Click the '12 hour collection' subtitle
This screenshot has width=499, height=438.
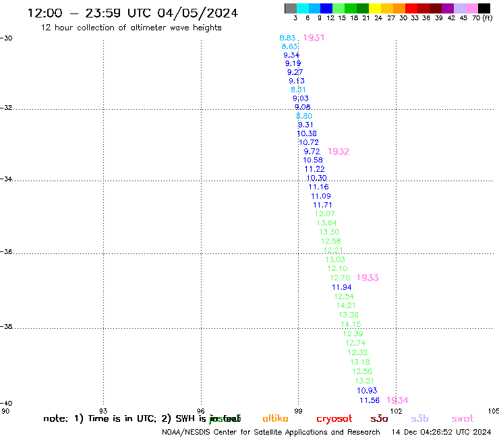(x=131, y=28)
